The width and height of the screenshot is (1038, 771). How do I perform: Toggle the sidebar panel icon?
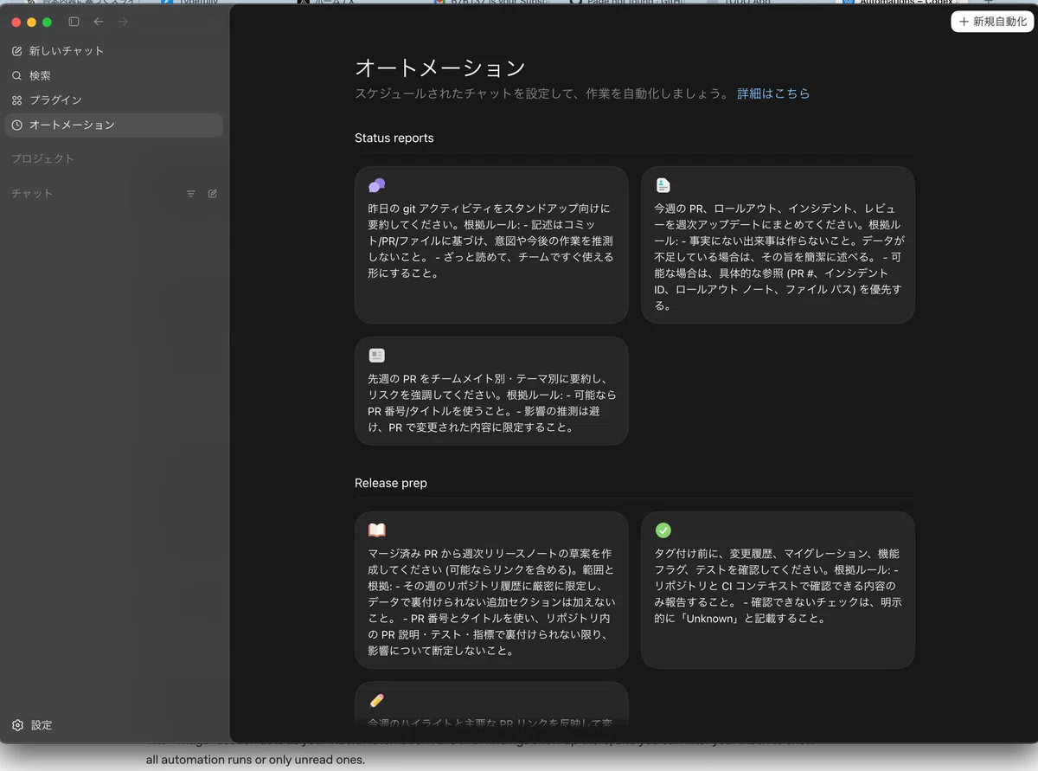pyautogui.click(x=74, y=22)
